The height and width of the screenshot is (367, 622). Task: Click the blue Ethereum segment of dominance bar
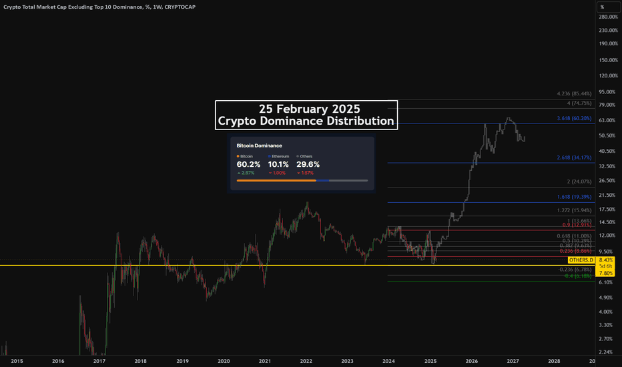[322, 181]
